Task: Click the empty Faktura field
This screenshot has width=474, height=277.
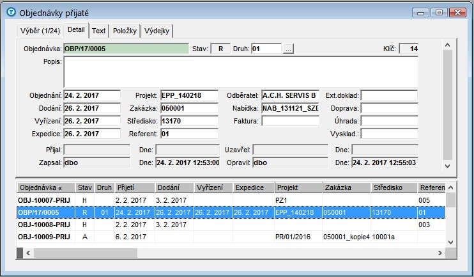Action: click(289, 121)
